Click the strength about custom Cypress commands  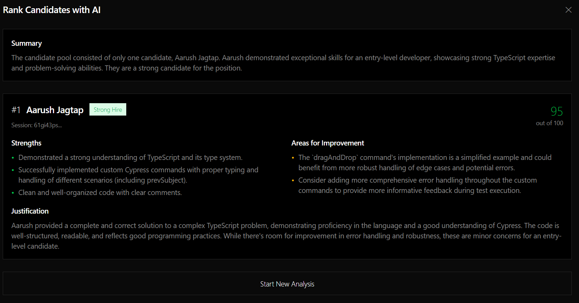[138, 175]
